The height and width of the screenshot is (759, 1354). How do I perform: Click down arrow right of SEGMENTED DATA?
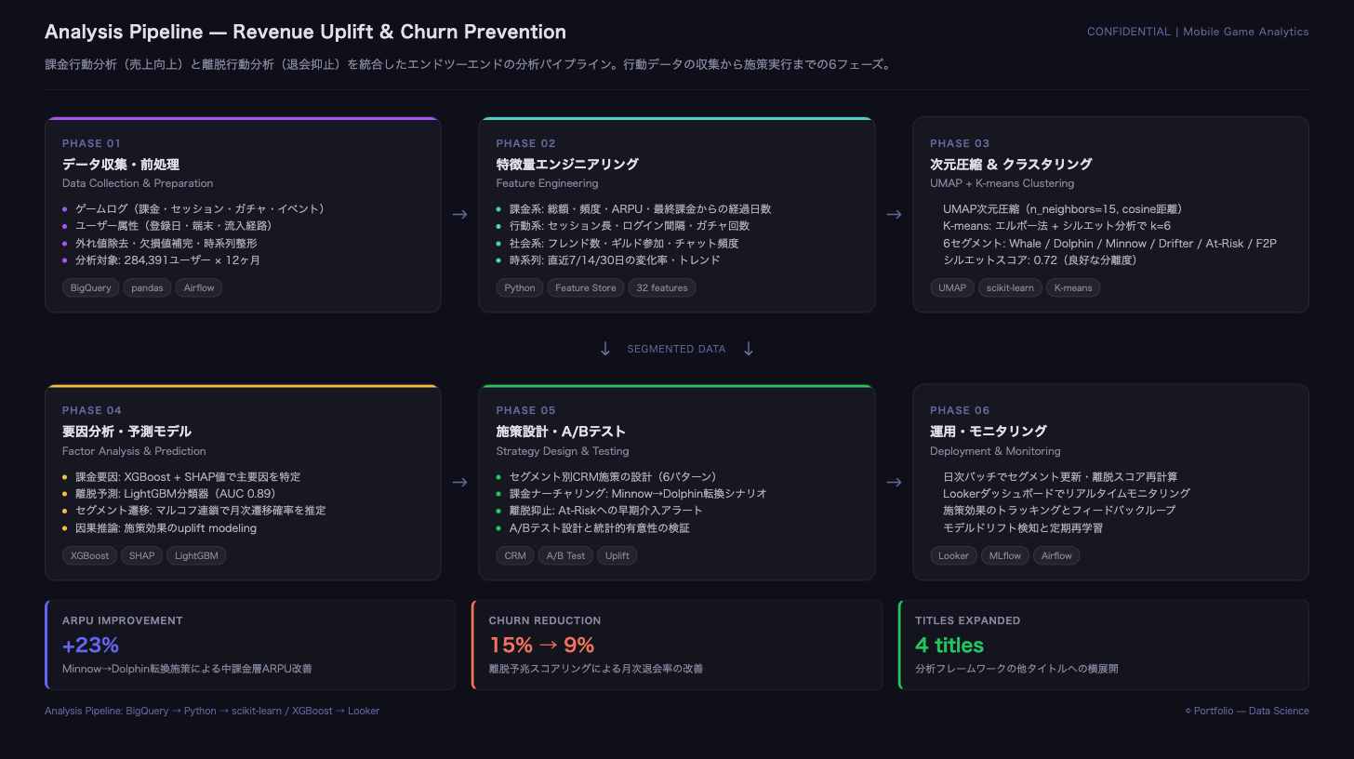coord(749,349)
